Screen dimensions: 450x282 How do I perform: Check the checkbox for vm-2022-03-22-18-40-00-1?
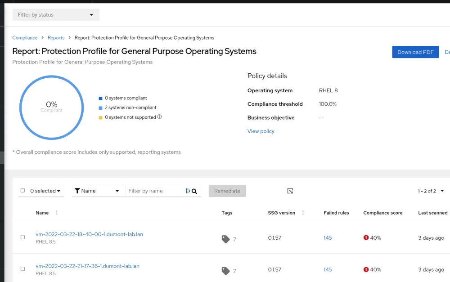[x=22, y=237]
